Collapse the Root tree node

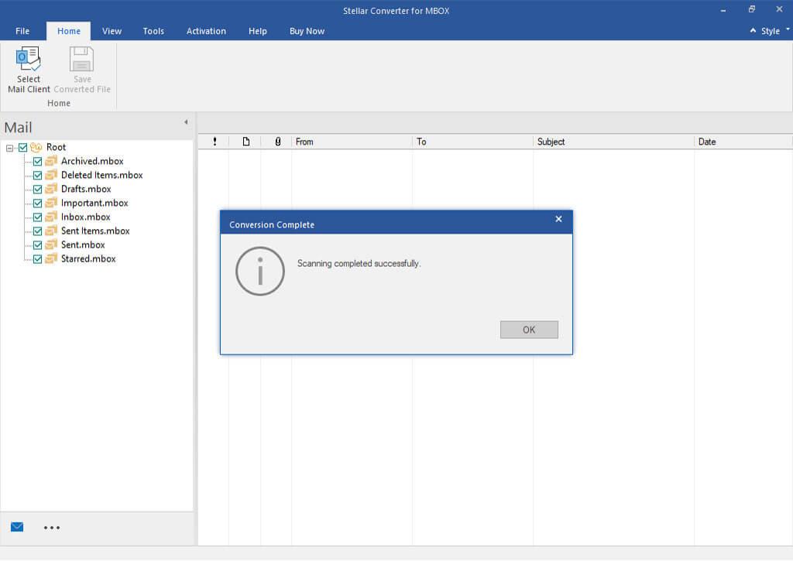coord(10,148)
